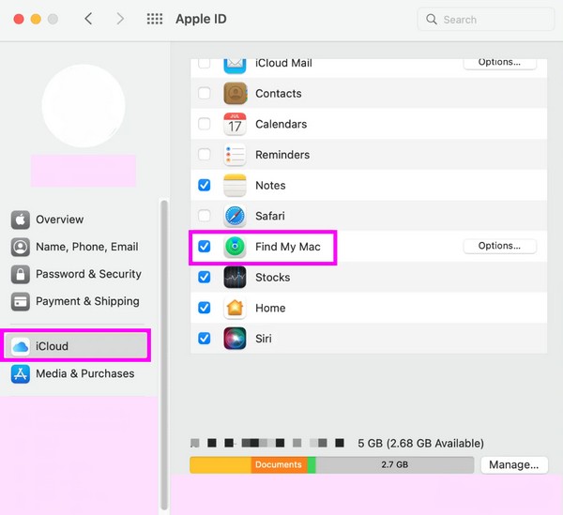Click in the Search field
Viewport: 563px width, 515px height.
tap(486, 19)
